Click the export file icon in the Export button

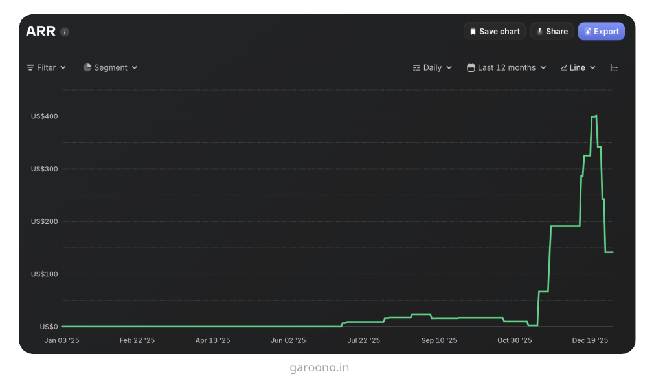(x=588, y=32)
